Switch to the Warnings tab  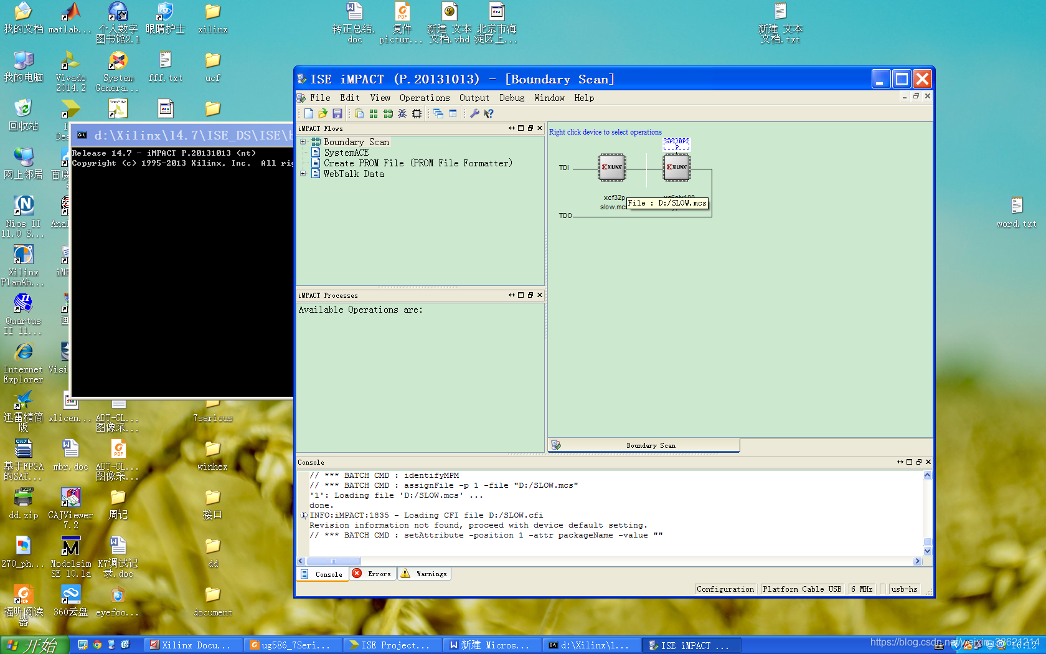point(424,574)
